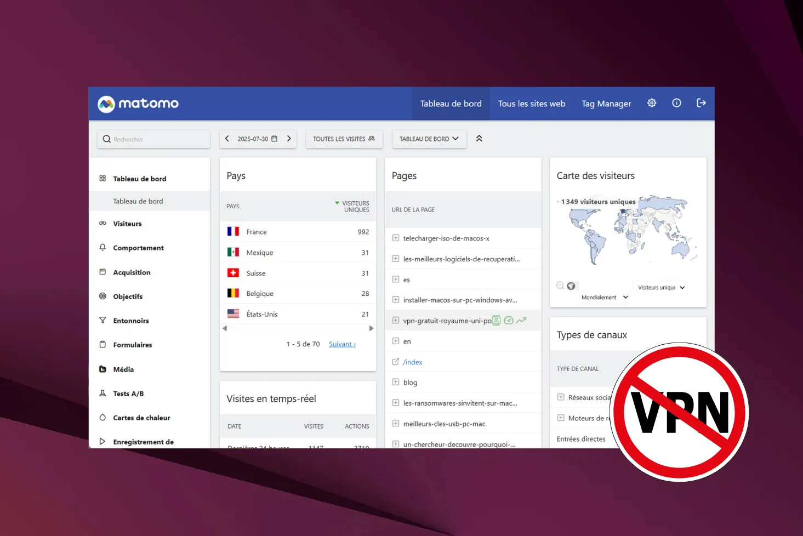This screenshot has width=803, height=536.
Task: Click external link icon beside /index
Action: click(396, 362)
